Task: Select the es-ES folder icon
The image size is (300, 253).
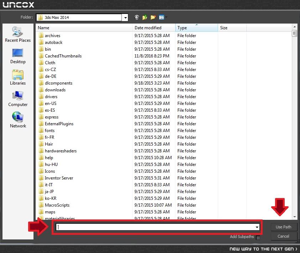Action: [41, 110]
